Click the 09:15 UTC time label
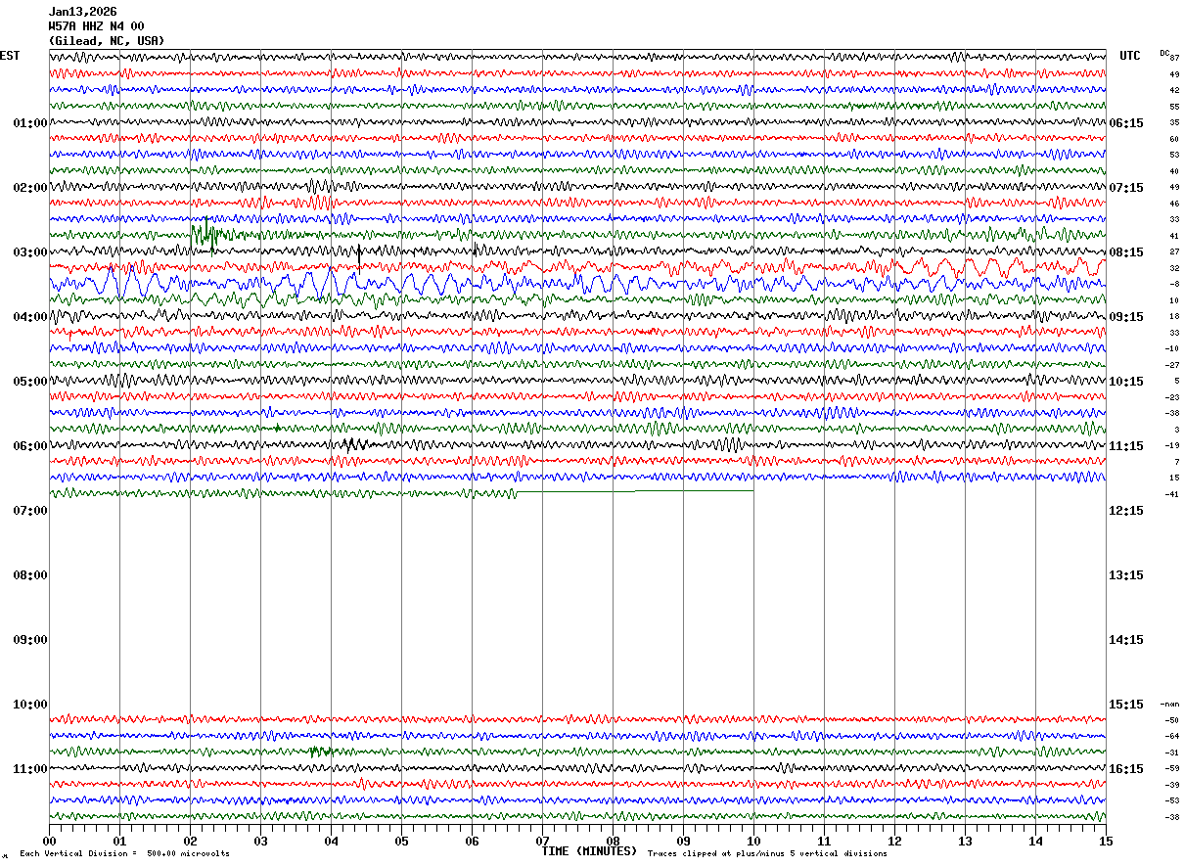1184x867 pixels. point(1126,317)
